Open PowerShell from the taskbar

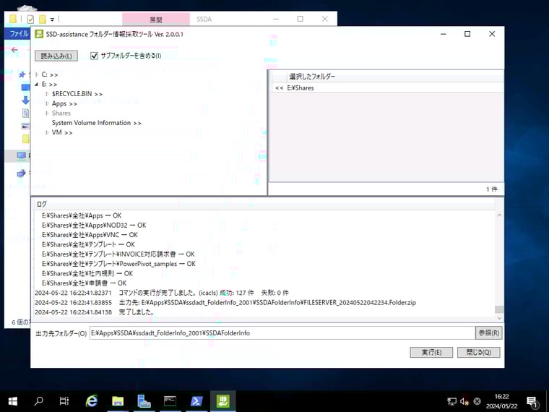point(196,401)
